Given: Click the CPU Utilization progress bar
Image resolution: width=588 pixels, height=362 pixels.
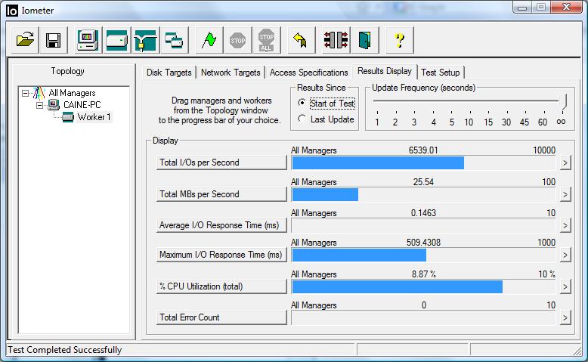Looking at the screenshot, I should point(423,287).
